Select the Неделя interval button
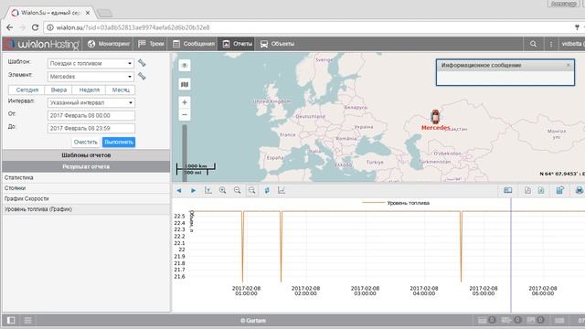The height and width of the screenshot is (329, 585). (x=90, y=90)
